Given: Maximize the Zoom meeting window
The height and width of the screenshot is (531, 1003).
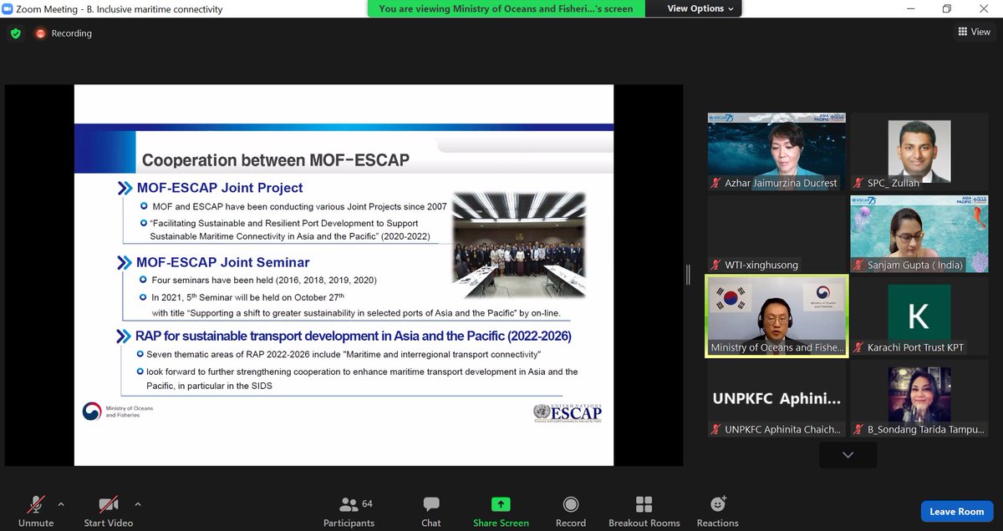Looking at the screenshot, I should tap(947, 9).
